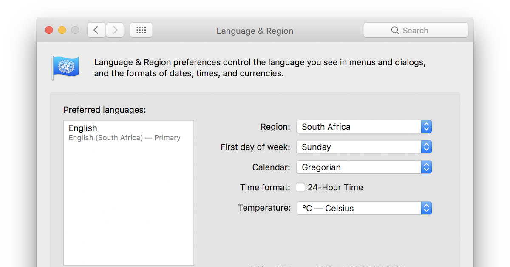Click the 'First day of week:' label
The height and width of the screenshot is (267, 510).
(255, 147)
